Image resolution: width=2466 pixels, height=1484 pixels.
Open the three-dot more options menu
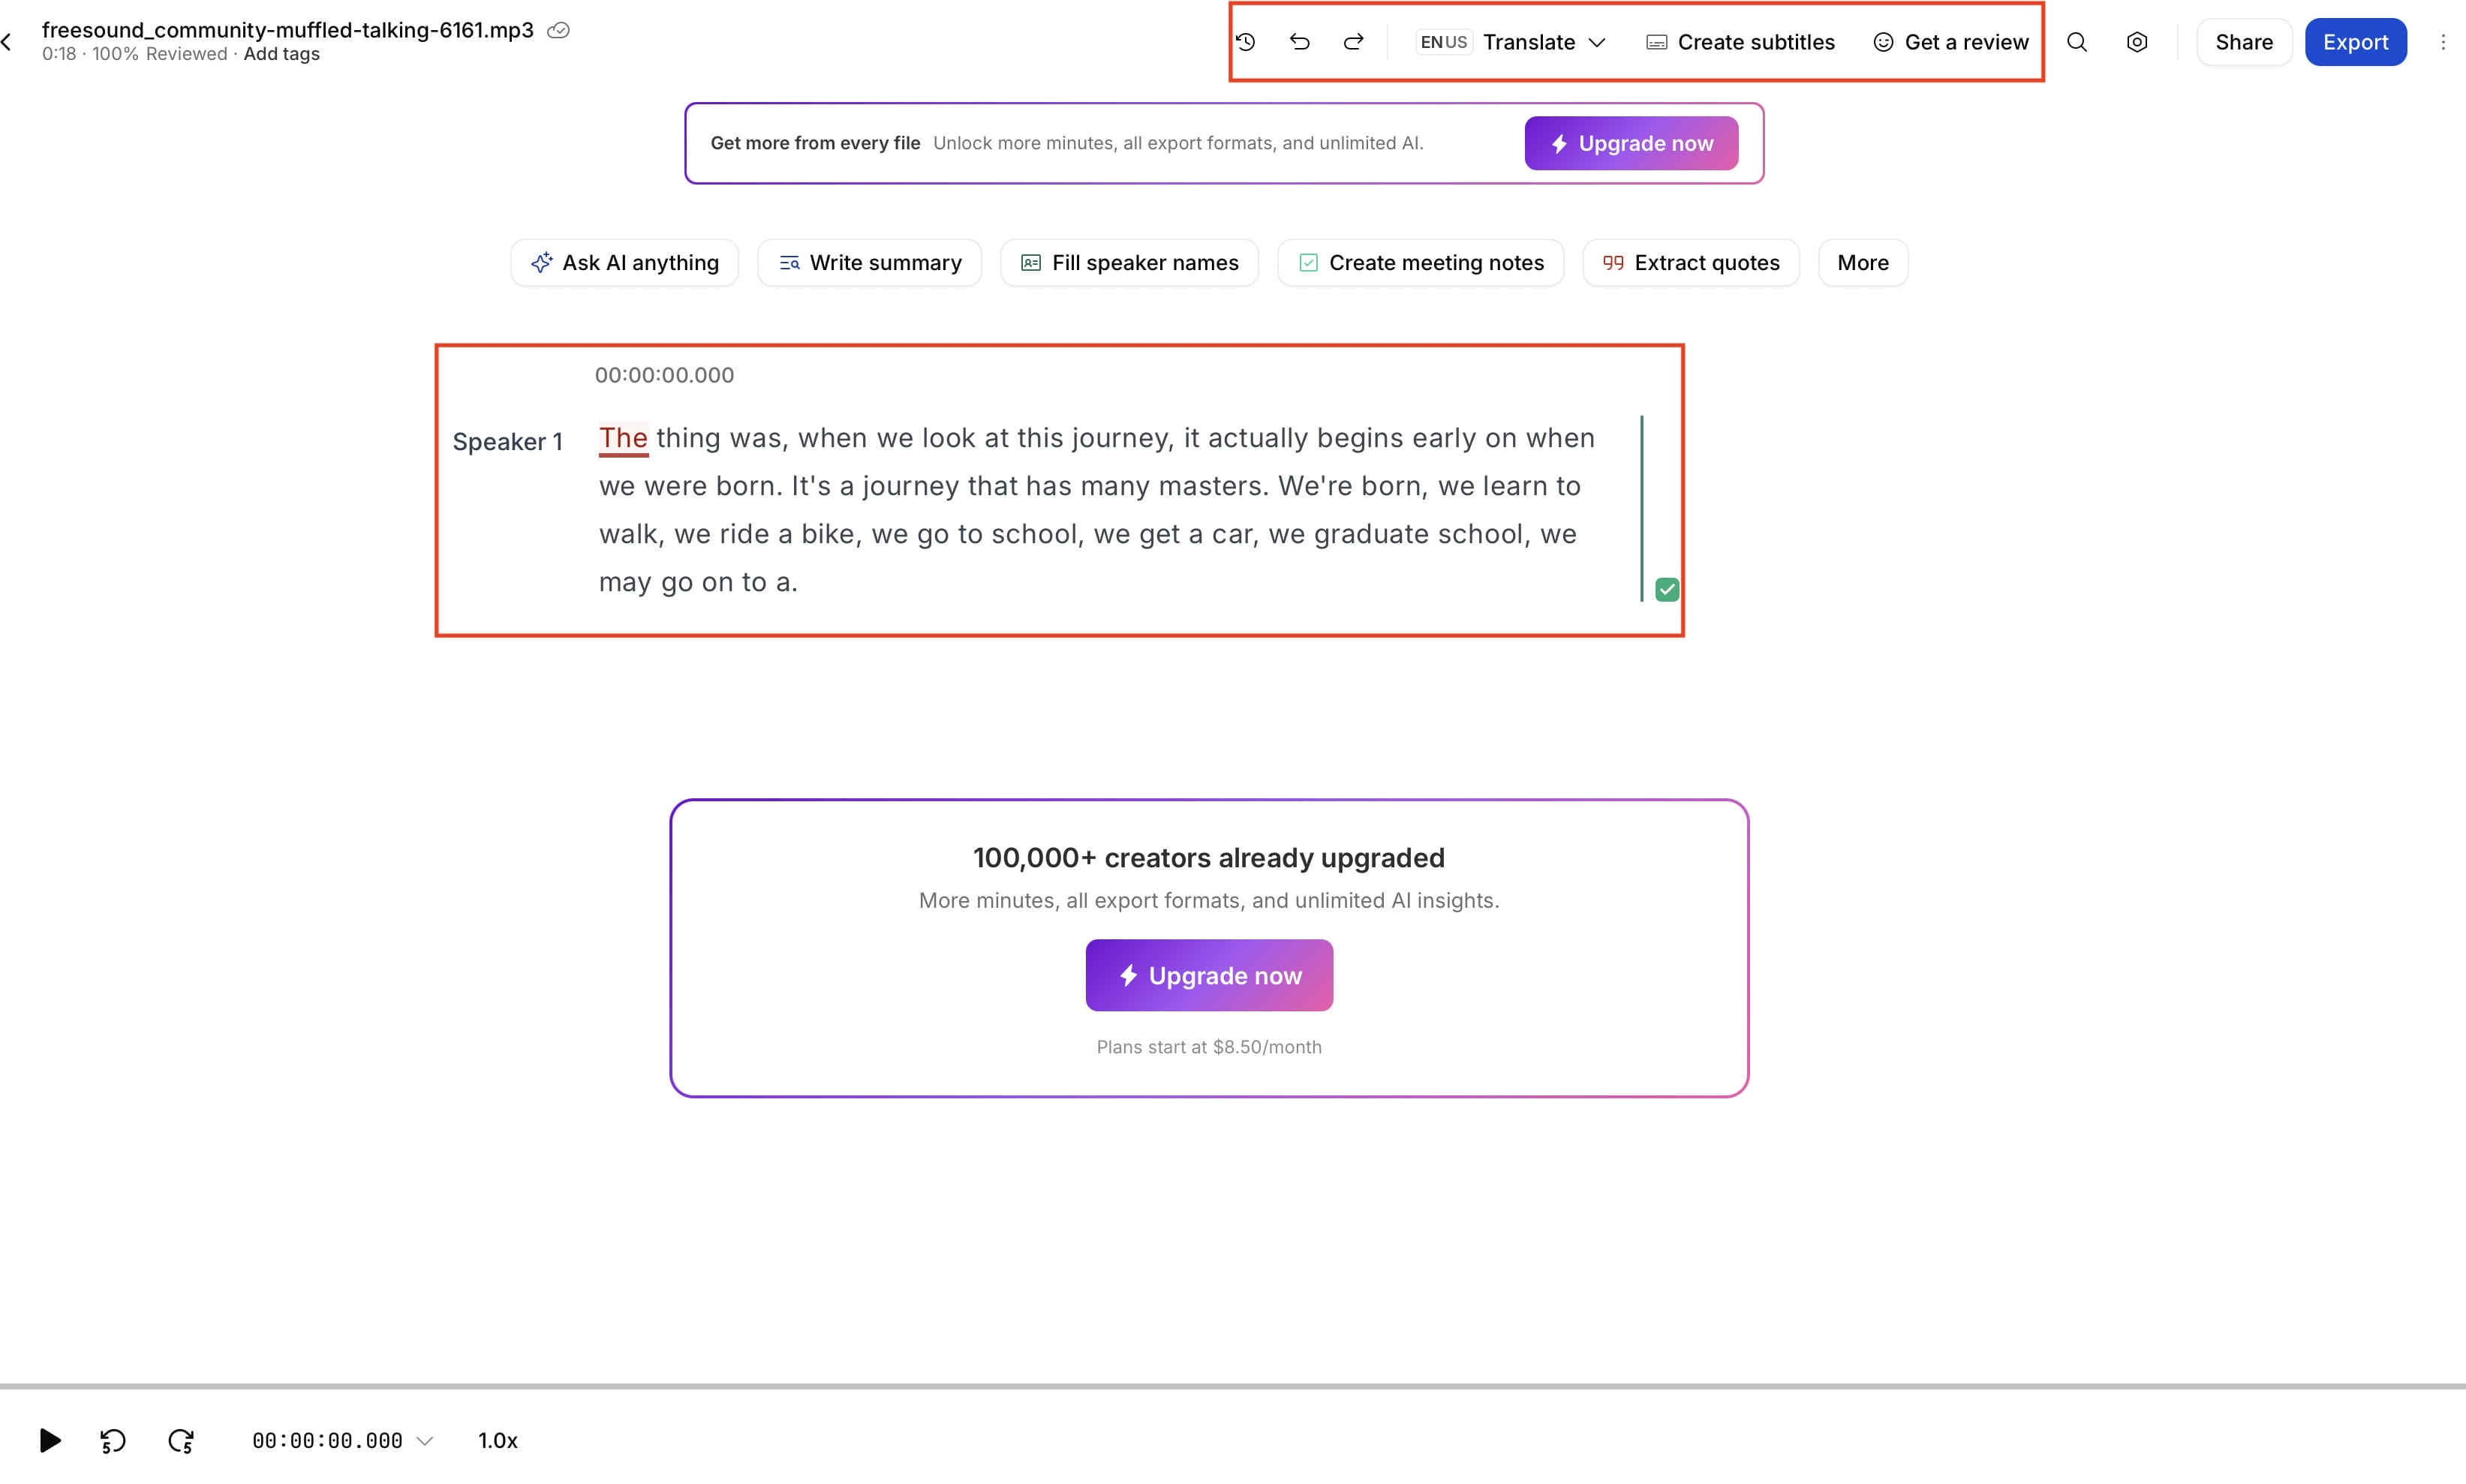pos(2443,42)
